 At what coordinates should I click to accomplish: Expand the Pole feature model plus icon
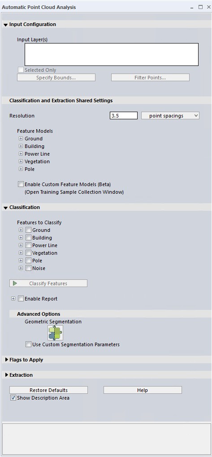click(21, 169)
